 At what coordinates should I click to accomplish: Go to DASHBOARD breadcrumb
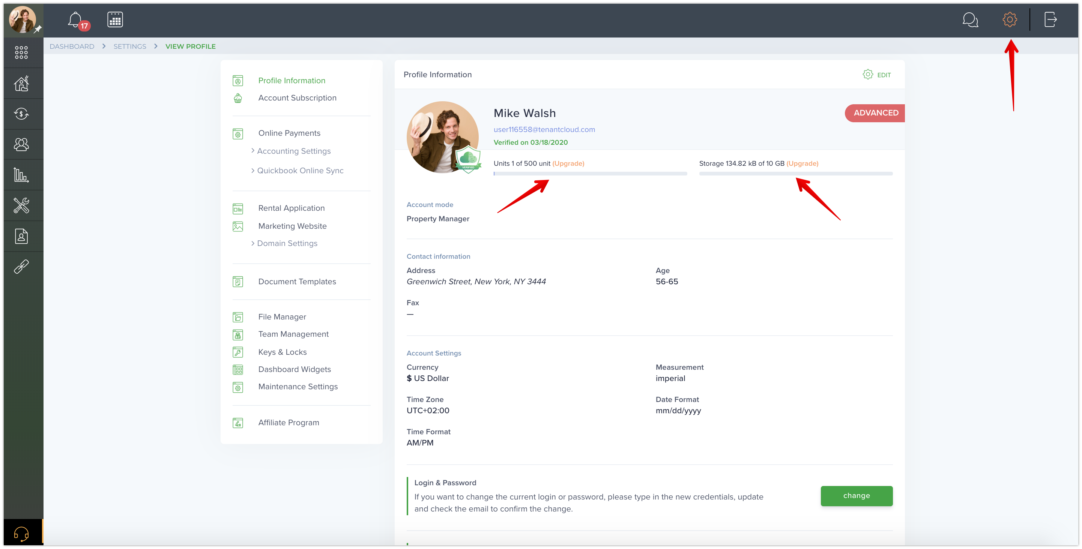tap(72, 46)
